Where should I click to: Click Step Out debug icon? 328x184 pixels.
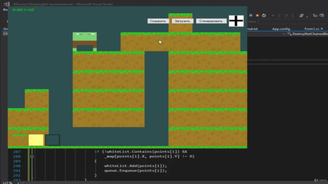click(x=293, y=15)
